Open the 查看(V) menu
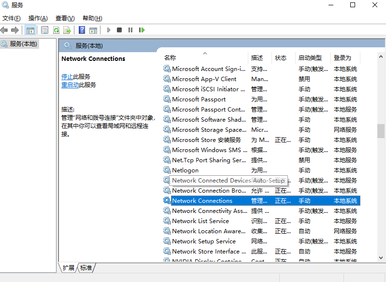This screenshot has width=386, height=282. click(x=65, y=18)
